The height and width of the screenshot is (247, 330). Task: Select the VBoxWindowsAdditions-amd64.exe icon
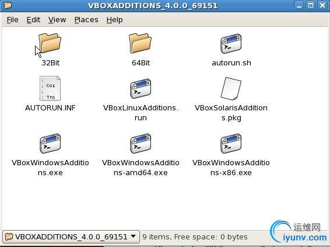click(141, 144)
